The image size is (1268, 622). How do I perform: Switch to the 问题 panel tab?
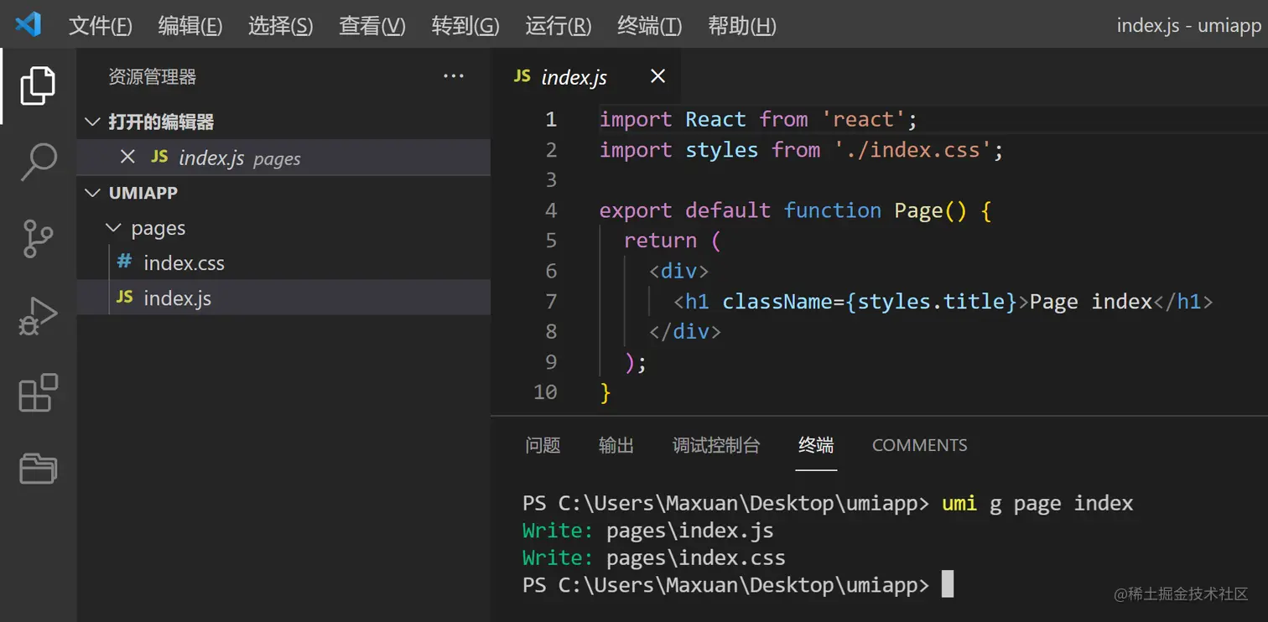[543, 445]
